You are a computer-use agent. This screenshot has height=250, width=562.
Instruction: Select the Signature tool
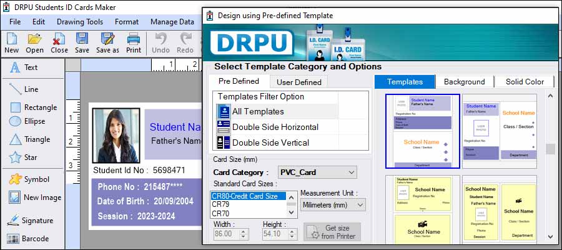coord(30,220)
